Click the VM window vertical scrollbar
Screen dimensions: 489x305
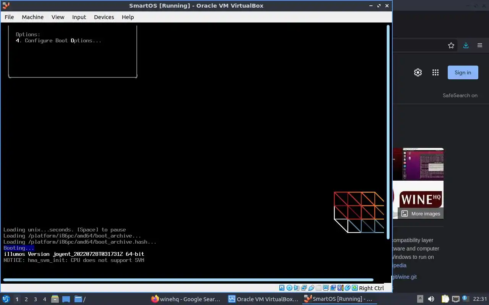click(389, 132)
